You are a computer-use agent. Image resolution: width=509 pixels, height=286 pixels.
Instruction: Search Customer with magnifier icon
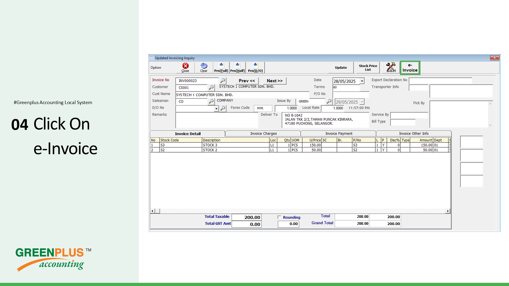[211, 87]
